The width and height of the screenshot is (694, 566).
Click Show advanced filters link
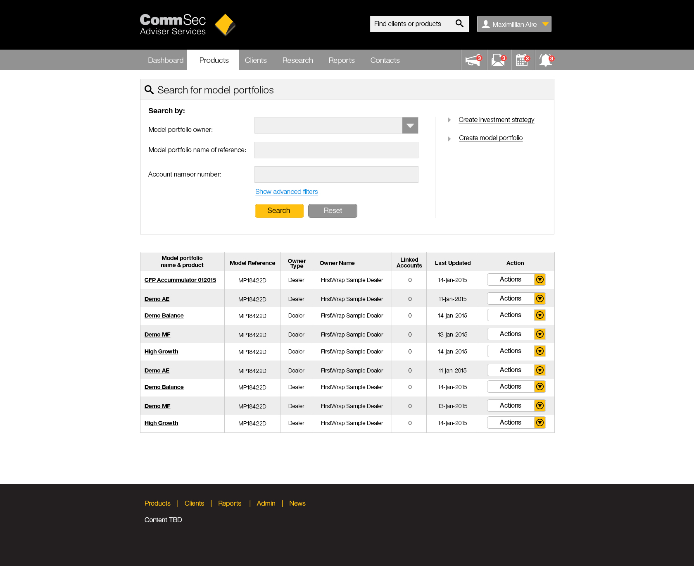[286, 192]
